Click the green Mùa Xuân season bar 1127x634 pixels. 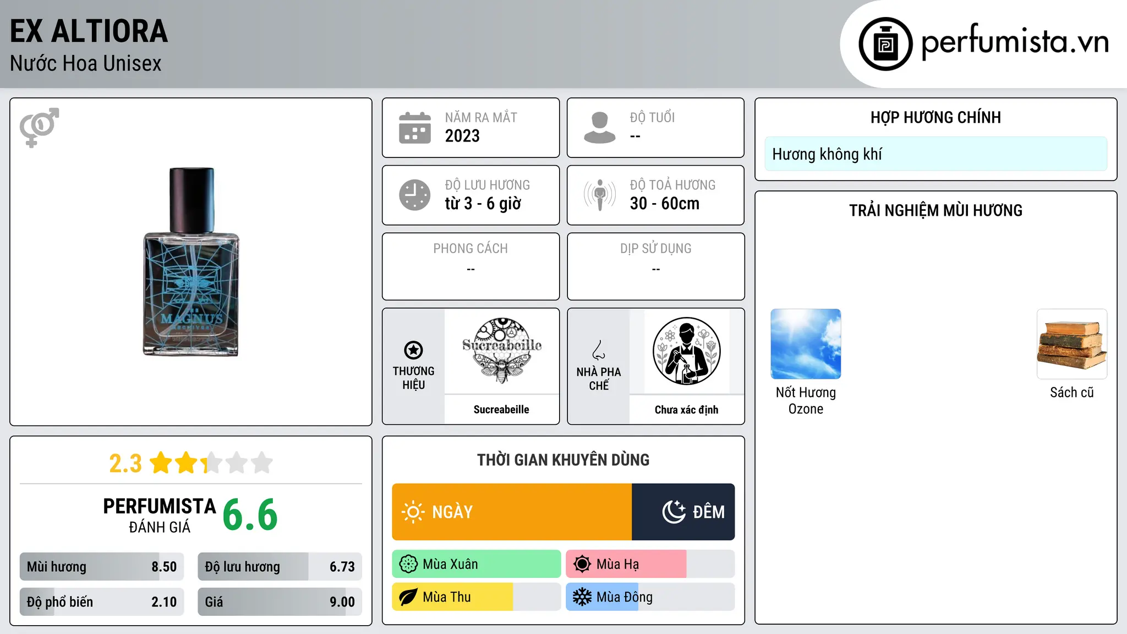(477, 564)
